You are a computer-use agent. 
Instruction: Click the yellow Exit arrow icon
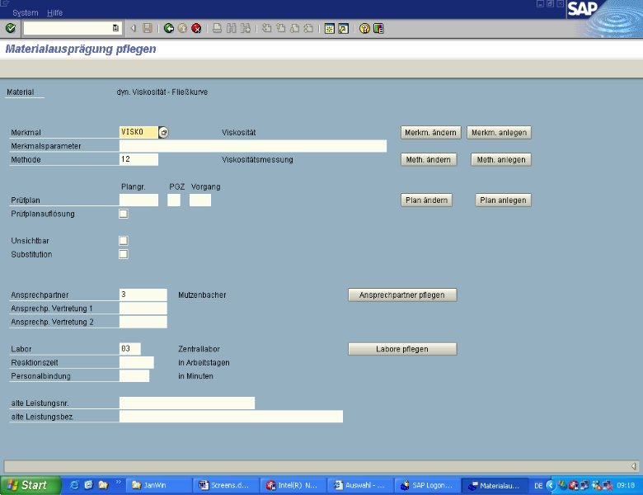click(182, 28)
